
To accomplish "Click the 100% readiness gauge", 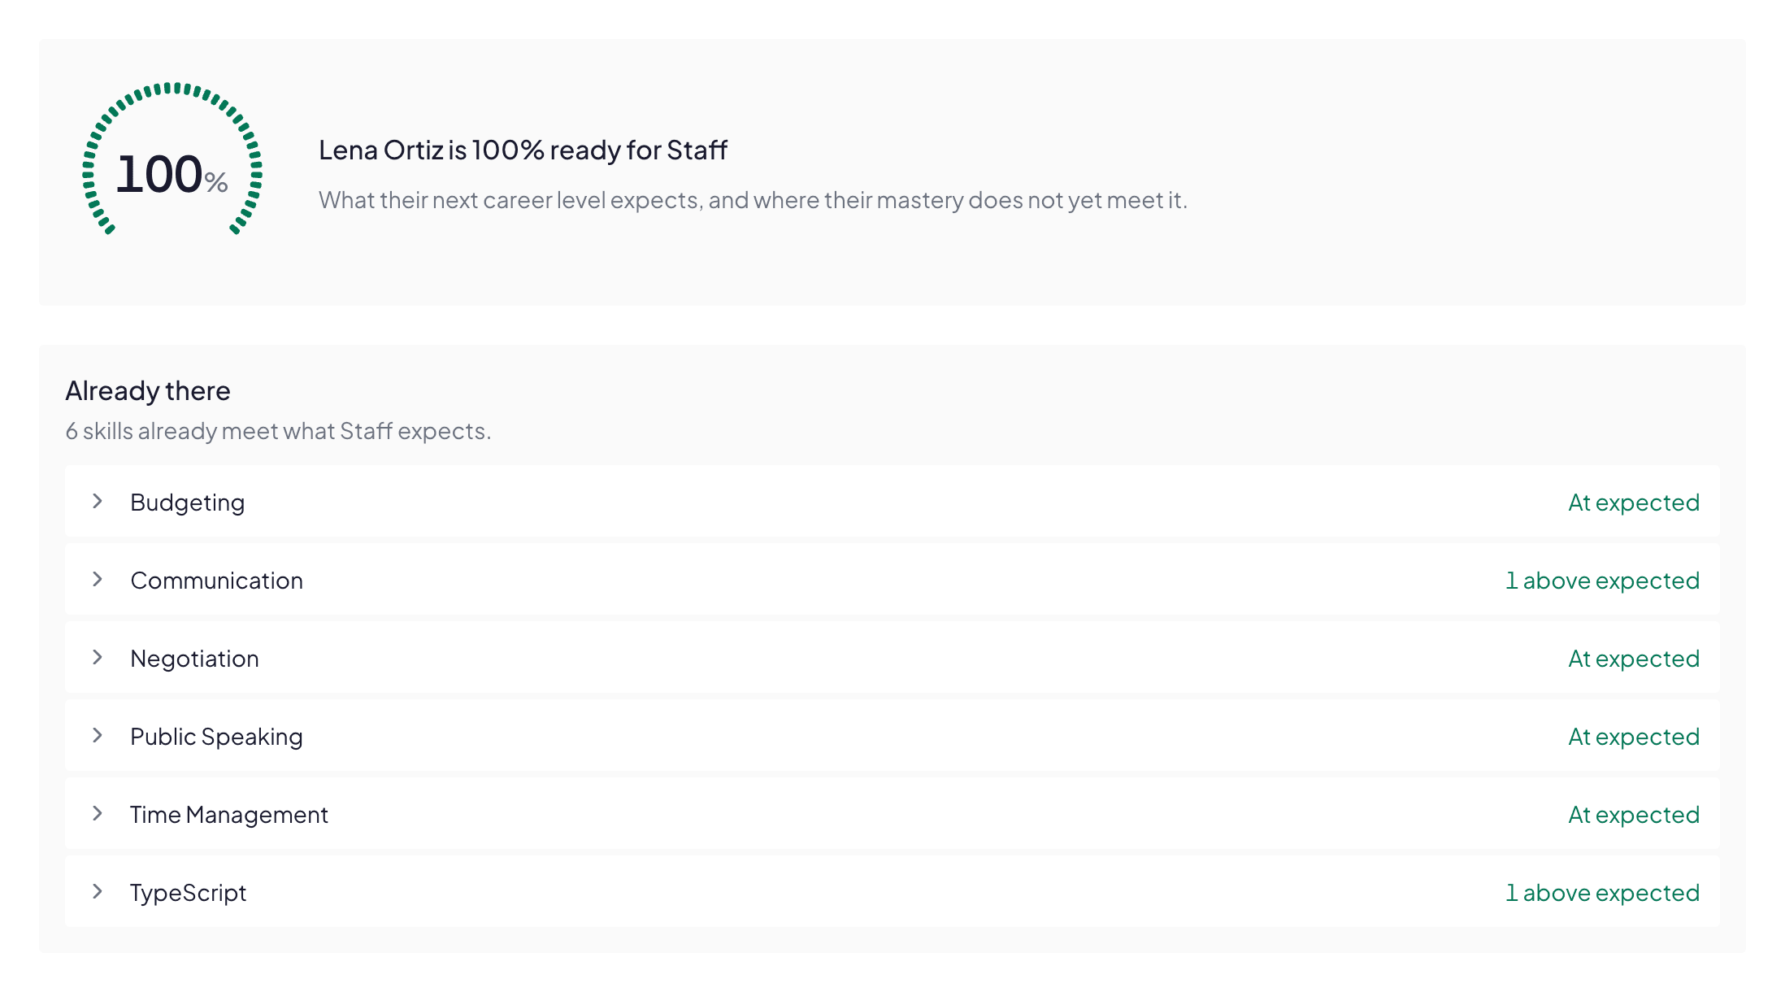I will pyautogui.click(x=172, y=159).
